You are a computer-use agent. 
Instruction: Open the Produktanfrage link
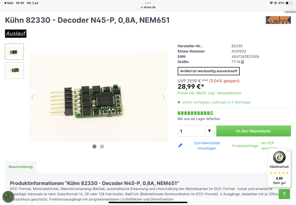pos(245,146)
